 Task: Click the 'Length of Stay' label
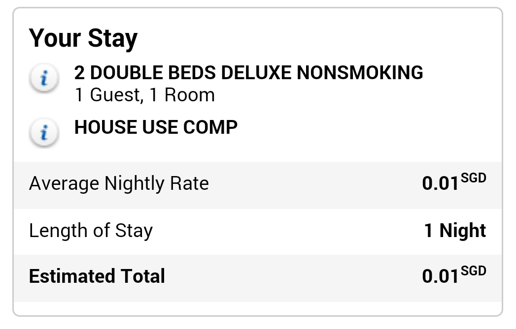pyautogui.click(x=91, y=230)
